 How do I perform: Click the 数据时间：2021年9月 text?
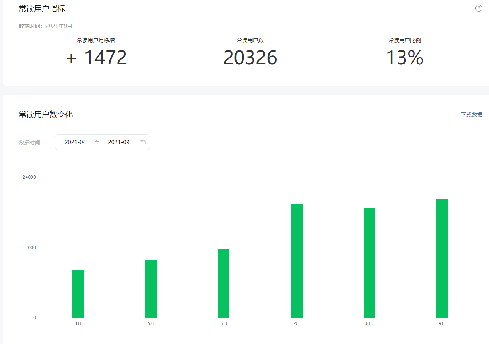point(45,26)
